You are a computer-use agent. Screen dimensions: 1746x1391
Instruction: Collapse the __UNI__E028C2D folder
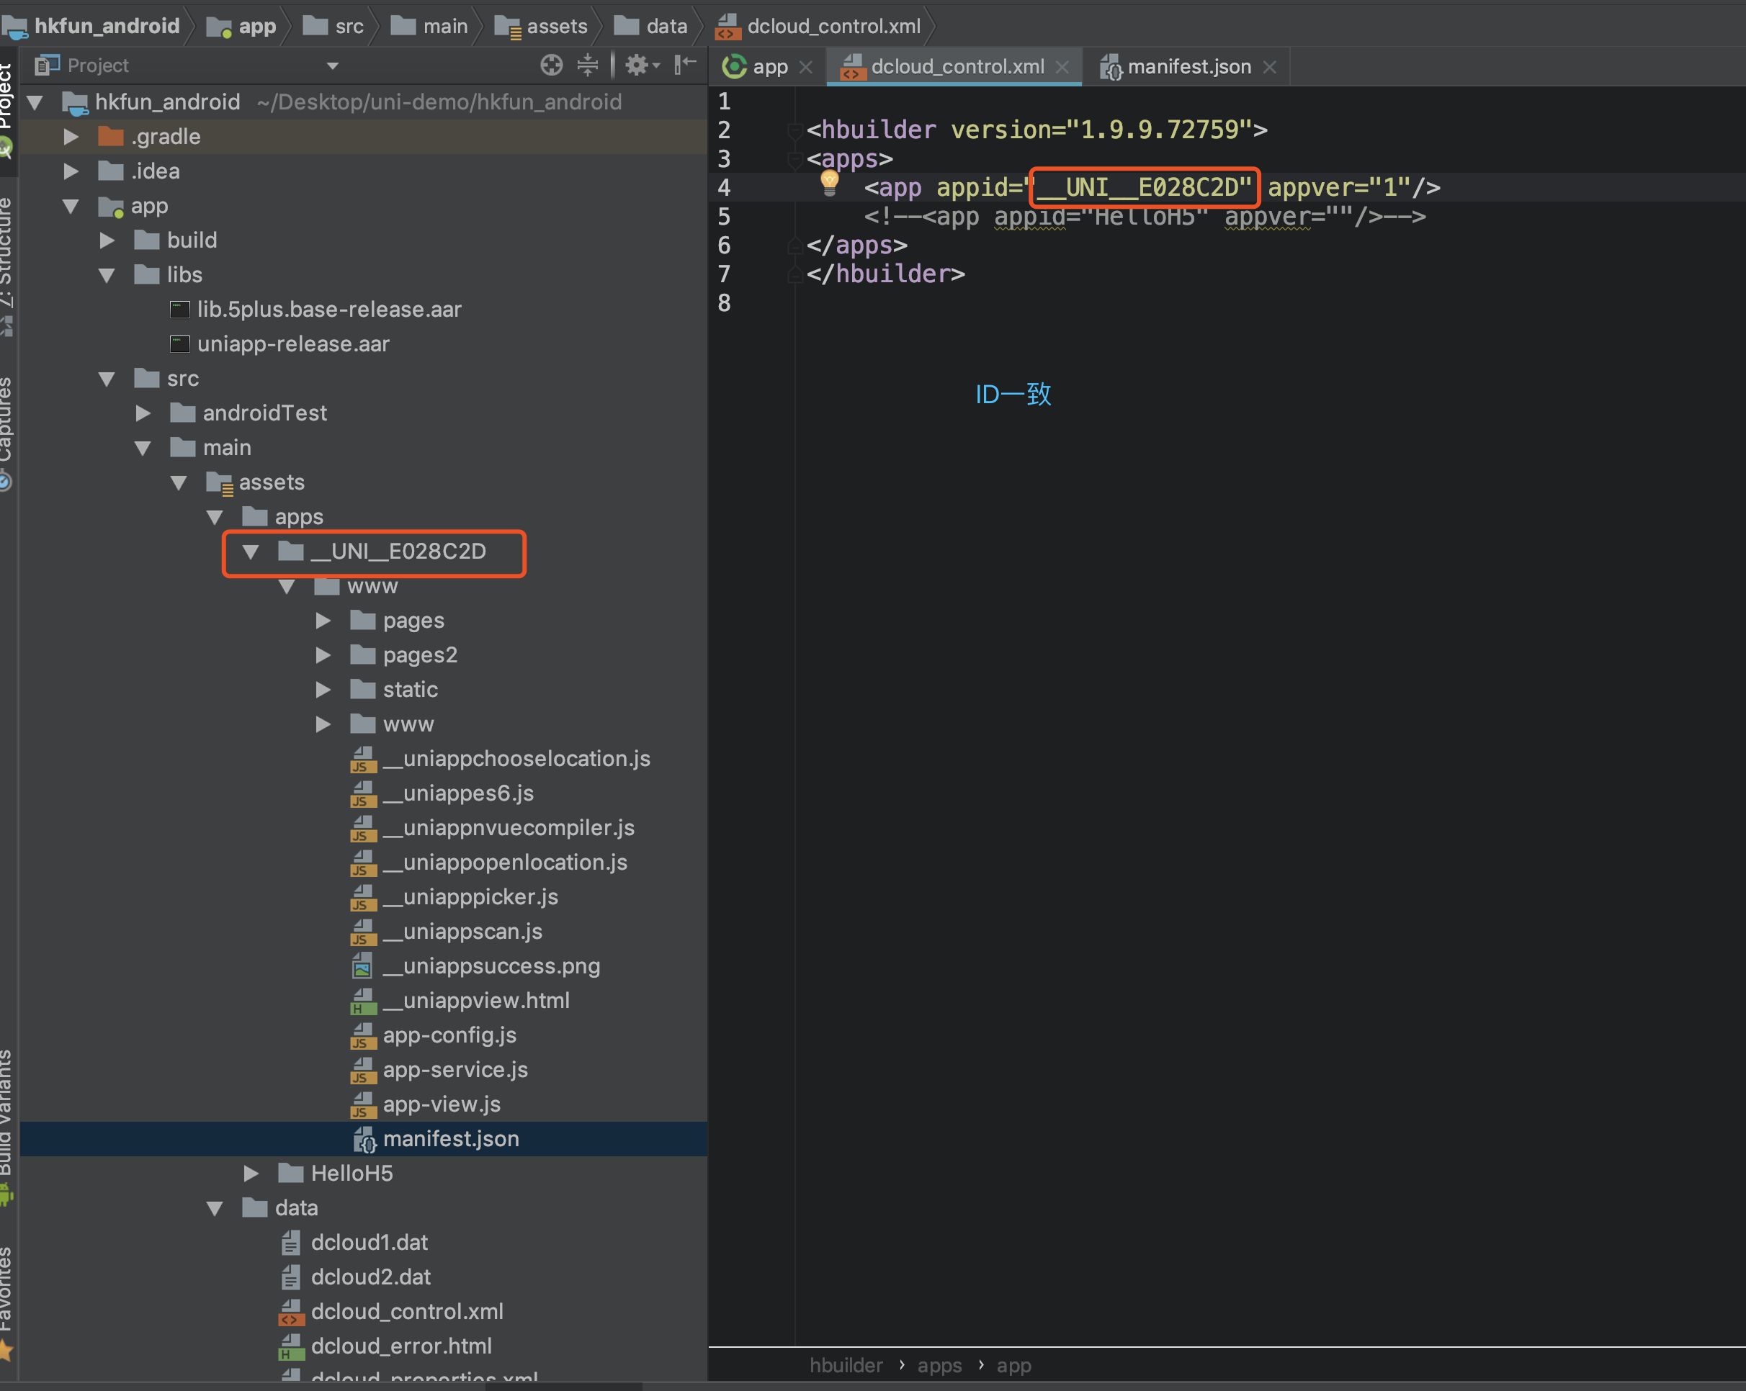250,552
